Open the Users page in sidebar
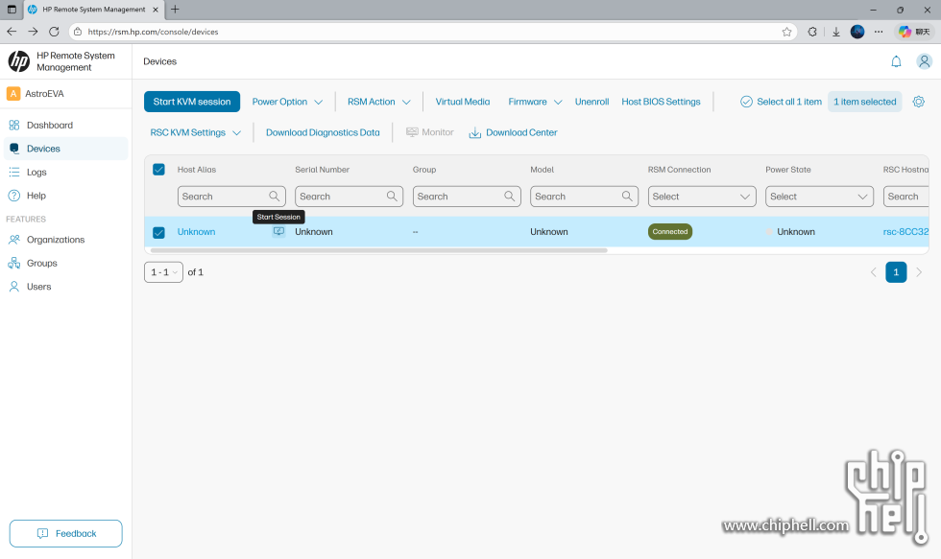Viewport: 941px width, 559px height. click(38, 287)
